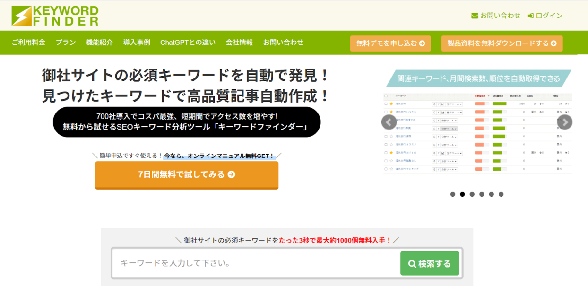Check the checkbox for first 海外旅行 row
Viewport: 588px width, 286px height.
386,104
